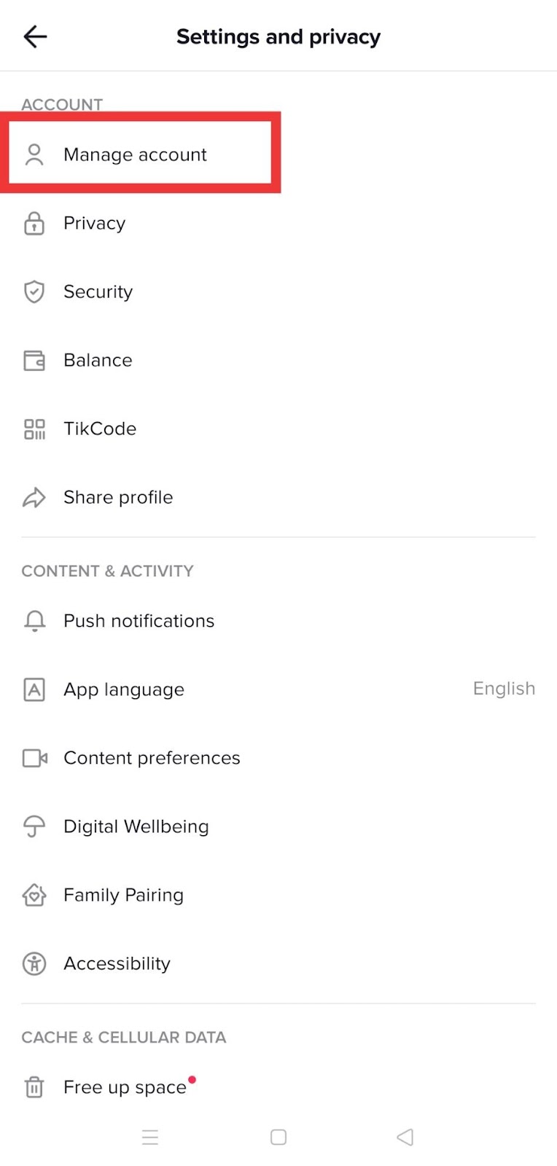Open the Manage account settings
The image size is (557, 1166).
(136, 154)
